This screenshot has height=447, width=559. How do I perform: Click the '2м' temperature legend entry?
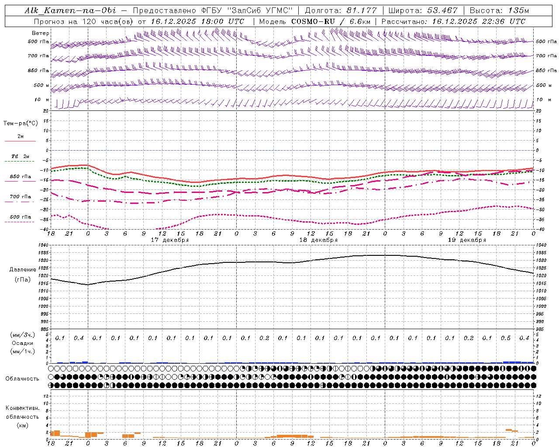click(x=21, y=137)
